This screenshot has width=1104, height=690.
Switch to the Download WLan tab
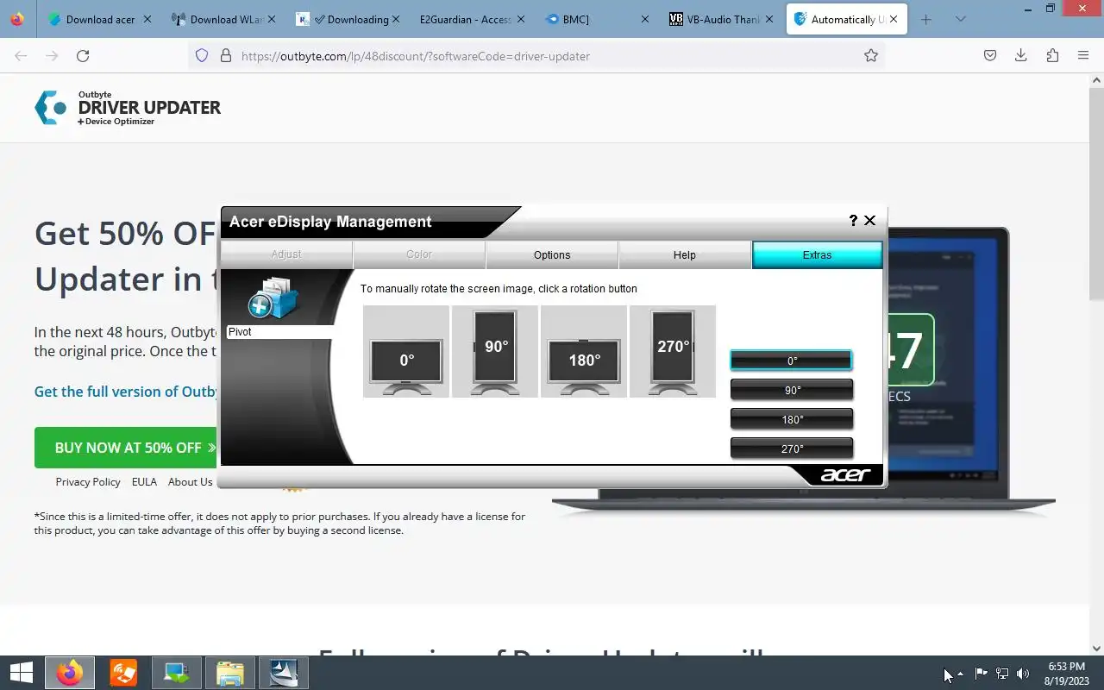tap(226, 19)
